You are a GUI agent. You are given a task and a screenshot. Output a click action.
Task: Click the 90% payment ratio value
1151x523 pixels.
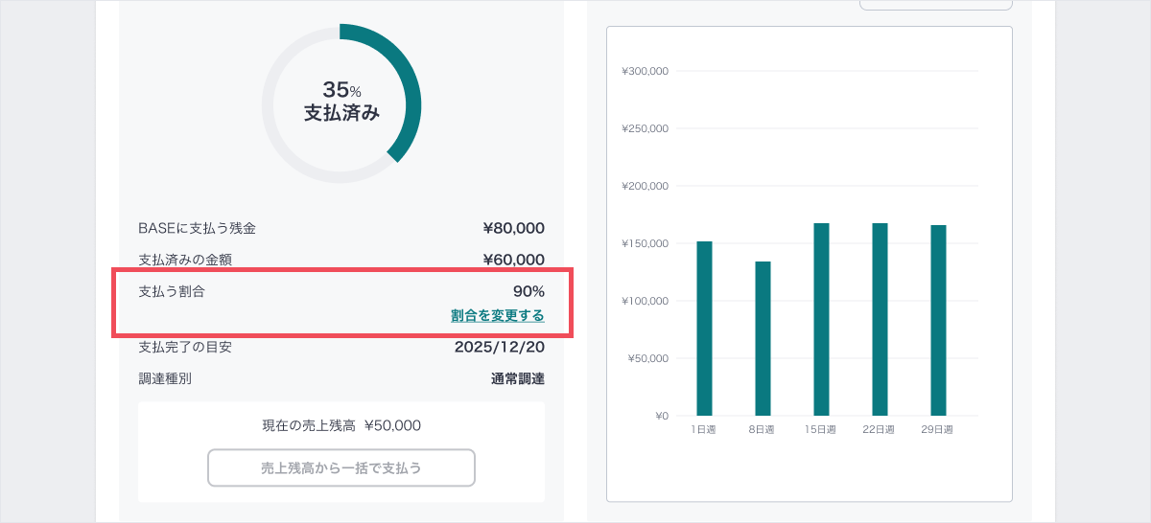(x=529, y=291)
